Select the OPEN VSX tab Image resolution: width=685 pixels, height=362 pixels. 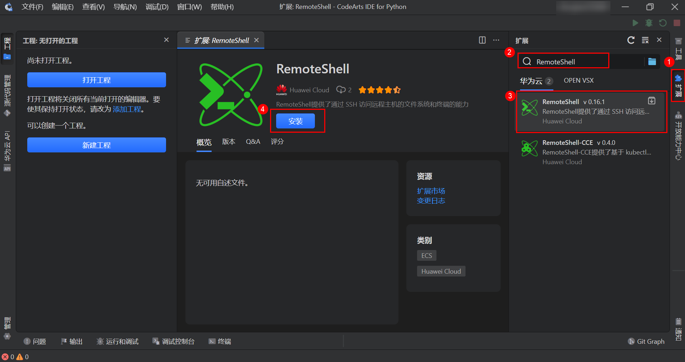click(578, 80)
